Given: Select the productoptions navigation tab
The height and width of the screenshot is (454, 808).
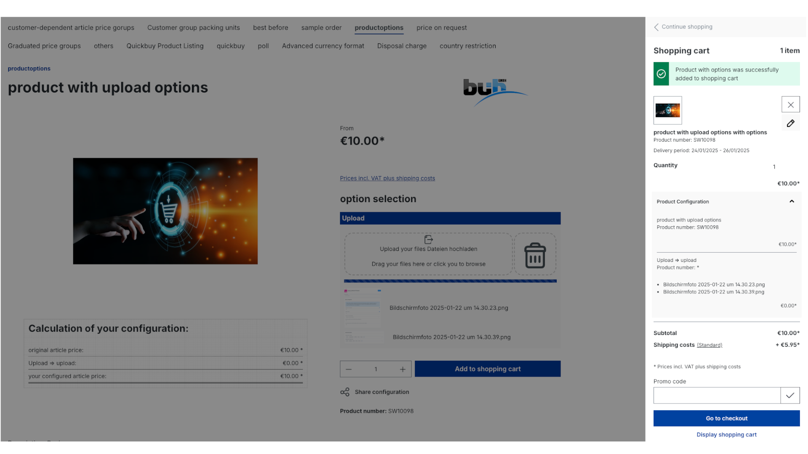Looking at the screenshot, I should pyautogui.click(x=379, y=27).
